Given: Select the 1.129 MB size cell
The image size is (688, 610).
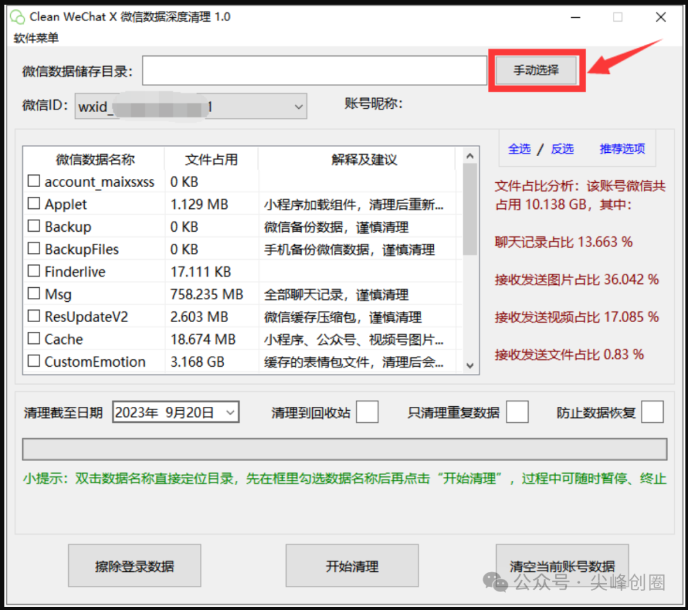Looking at the screenshot, I should pos(199,204).
